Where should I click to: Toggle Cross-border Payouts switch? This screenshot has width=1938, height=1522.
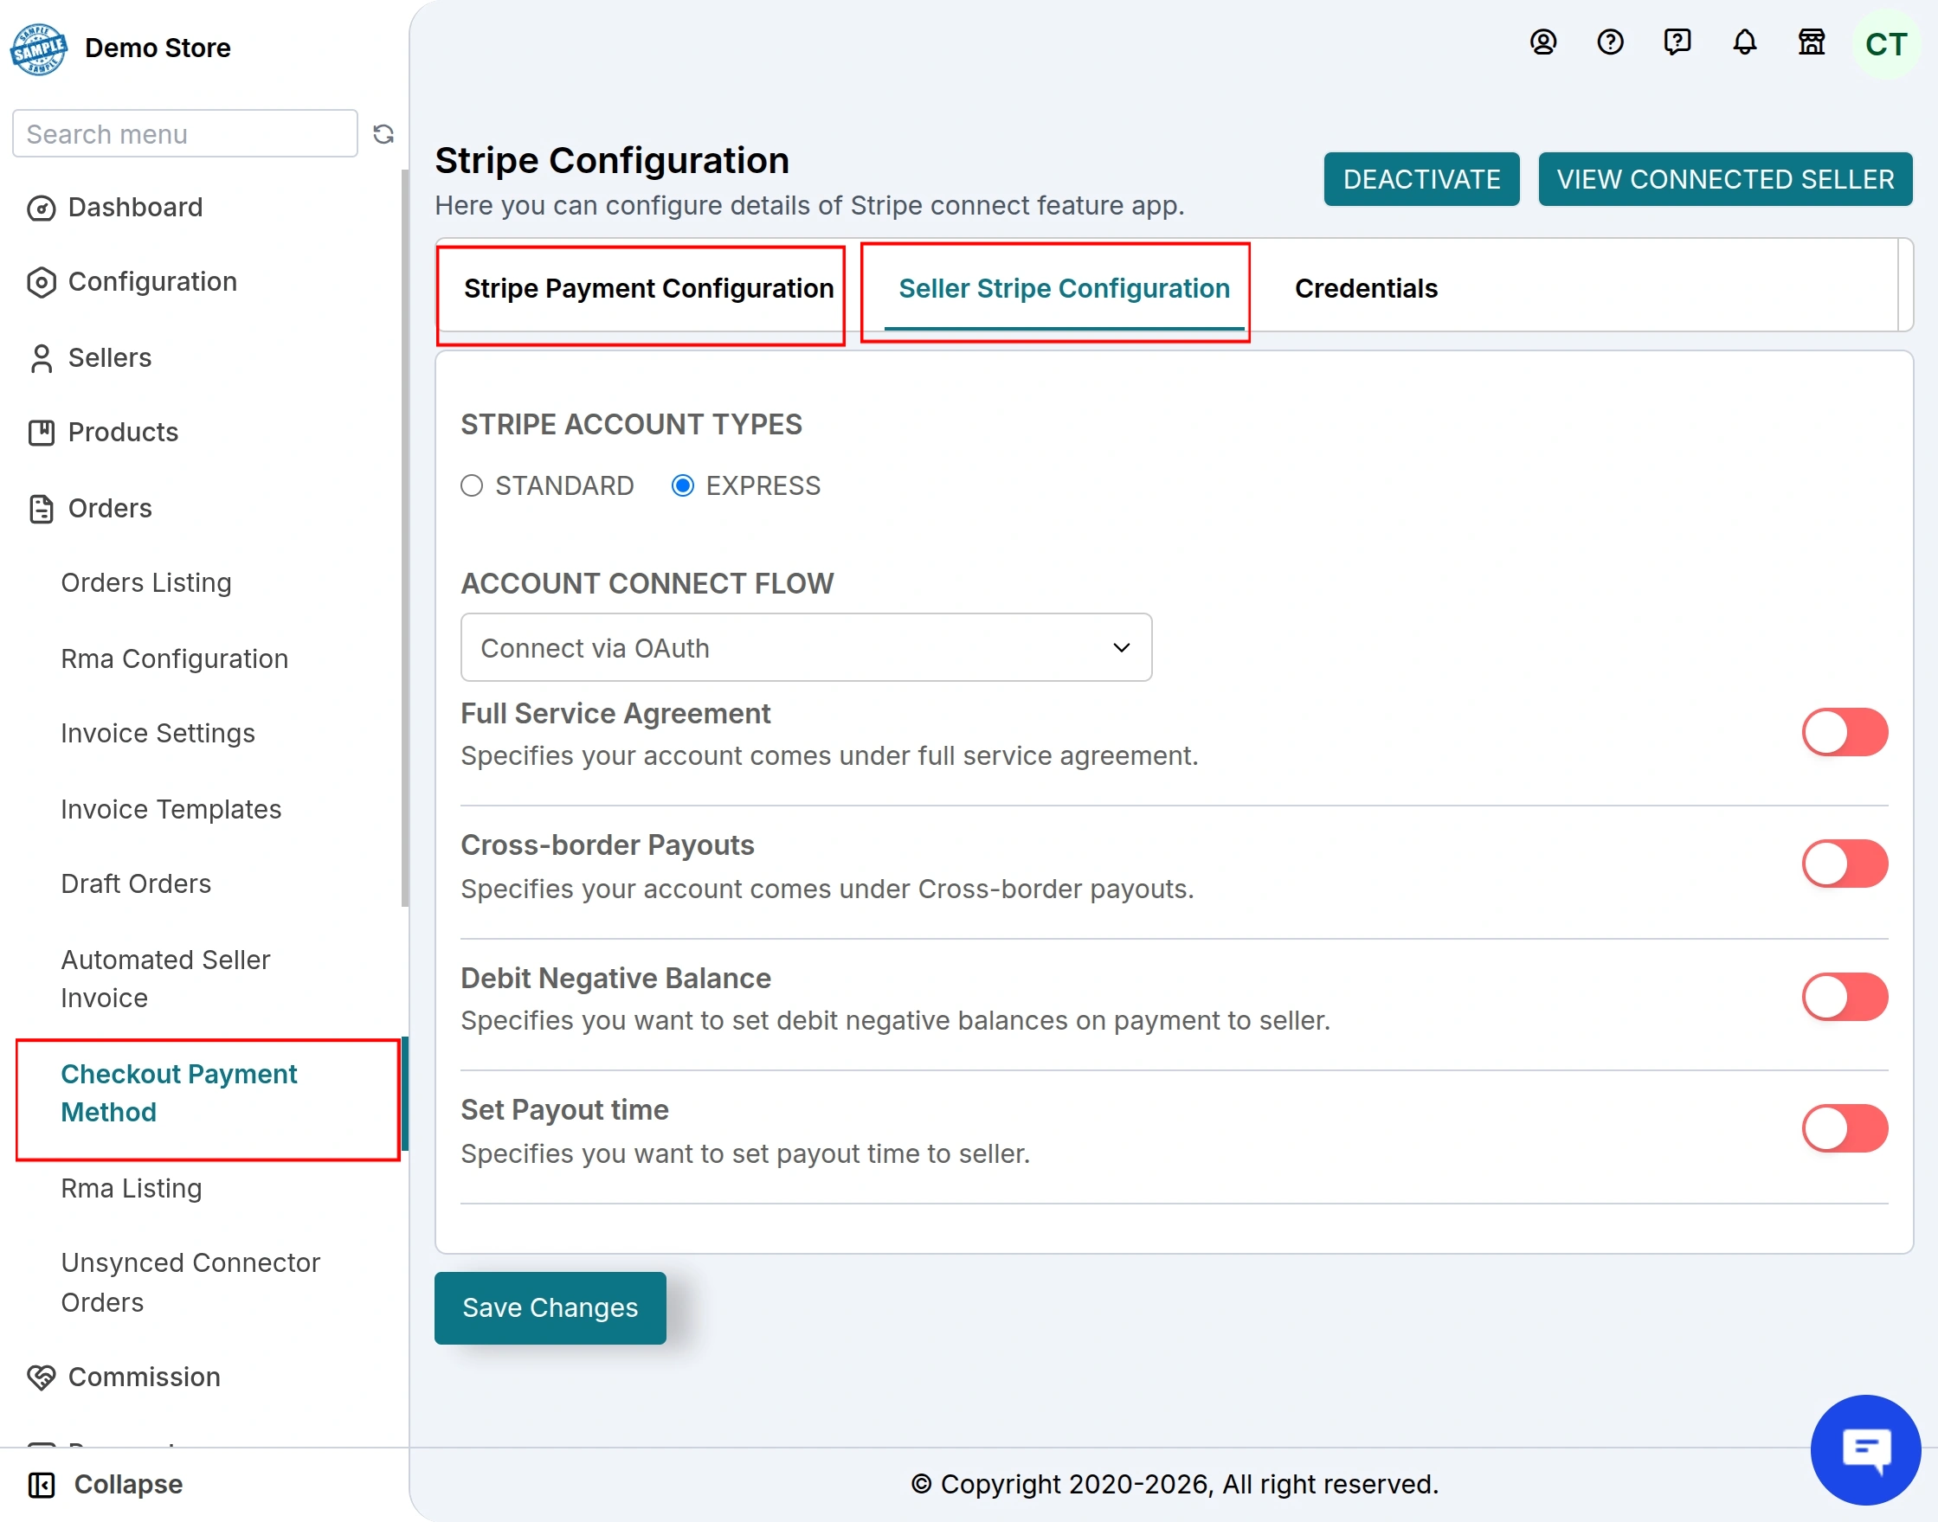1845,864
